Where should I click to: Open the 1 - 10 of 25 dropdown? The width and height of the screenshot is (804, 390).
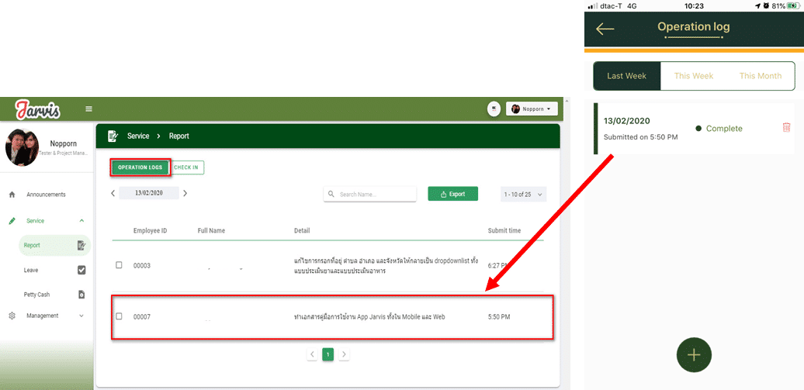pyautogui.click(x=523, y=194)
